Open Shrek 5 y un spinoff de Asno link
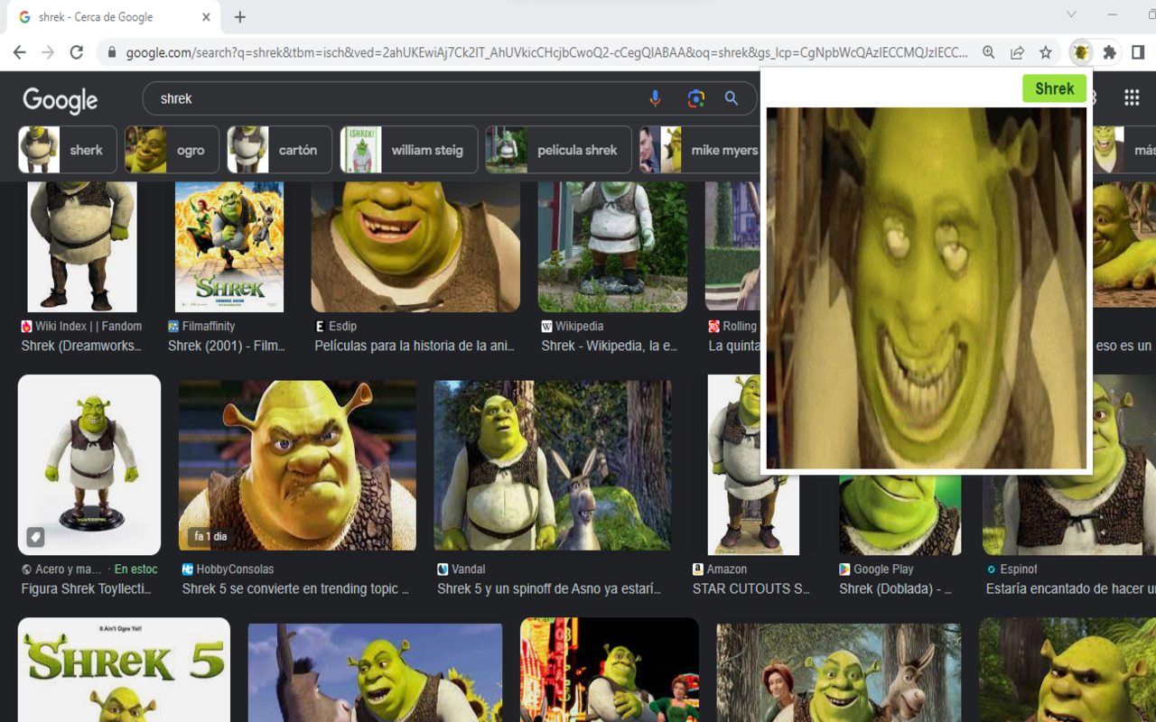Screen dimensions: 1156x722 click(549, 588)
